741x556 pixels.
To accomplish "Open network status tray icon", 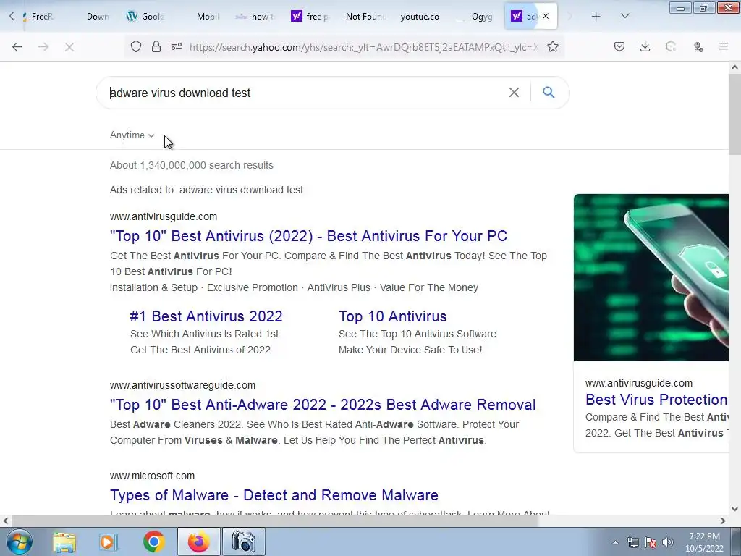I will click(633, 542).
